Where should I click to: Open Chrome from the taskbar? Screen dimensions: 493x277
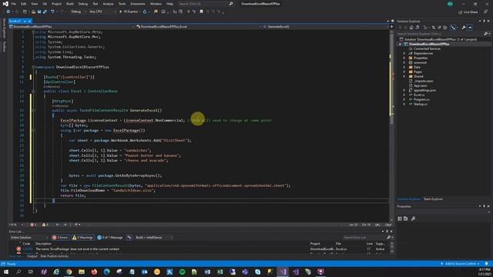click(x=69, y=272)
